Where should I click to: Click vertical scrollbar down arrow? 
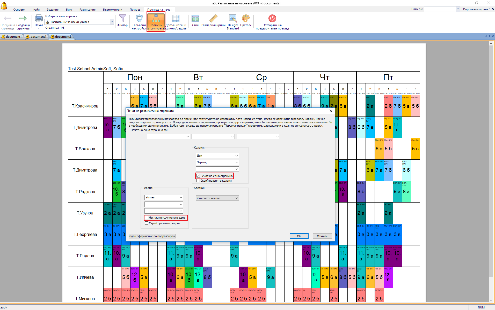(x=491, y=300)
